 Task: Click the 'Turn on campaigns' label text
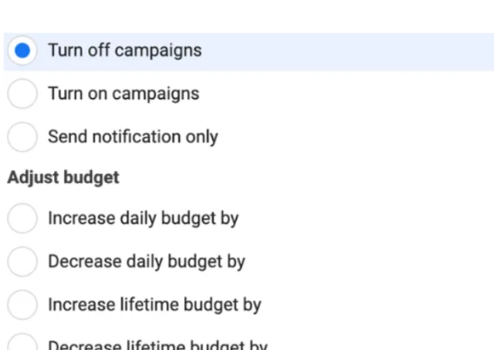click(123, 94)
